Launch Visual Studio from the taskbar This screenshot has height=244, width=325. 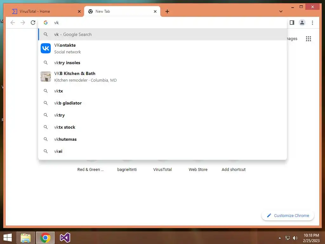[x=65, y=238]
